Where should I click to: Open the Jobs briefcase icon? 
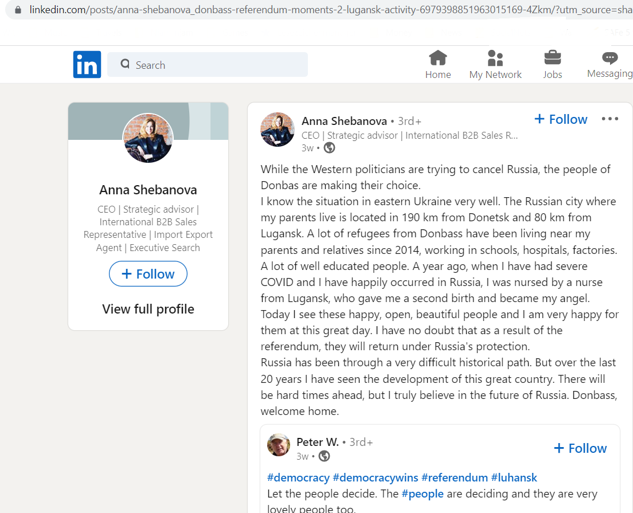(552, 58)
